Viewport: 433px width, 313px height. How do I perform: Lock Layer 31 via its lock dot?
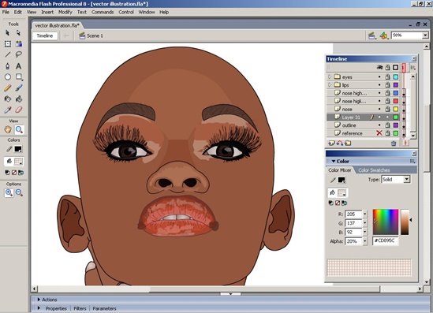[x=388, y=117]
